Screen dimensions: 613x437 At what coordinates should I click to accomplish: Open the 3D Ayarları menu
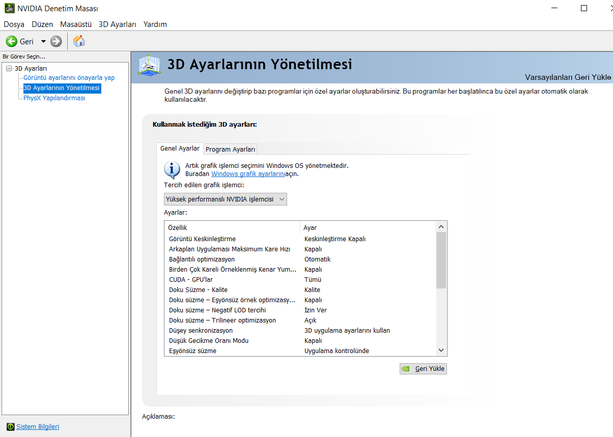point(118,24)
